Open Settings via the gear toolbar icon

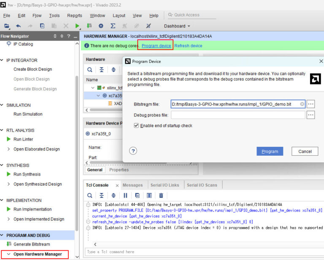(101, 26)
